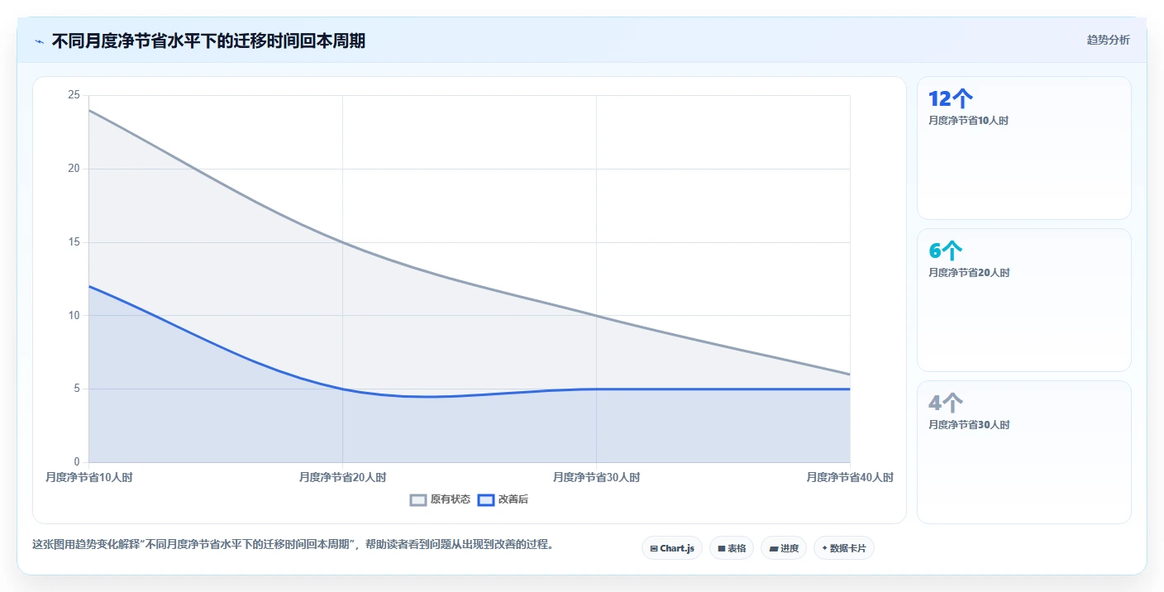Image resolution: width=1164 pixels, height=592 pixels.
Task: Click the card caption 月度净节省10人时 under 12个
Action: [x=969, y=121]
